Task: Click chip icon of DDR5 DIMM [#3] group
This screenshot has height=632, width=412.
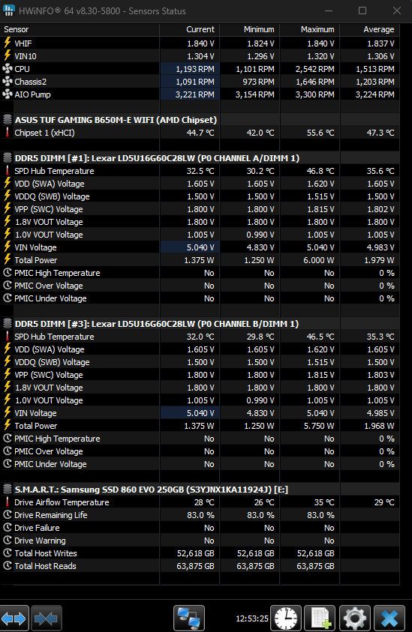Action: coord(8,324)
